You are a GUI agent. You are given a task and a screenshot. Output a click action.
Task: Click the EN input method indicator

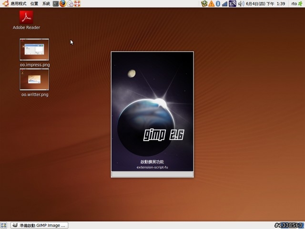[233, 3]
